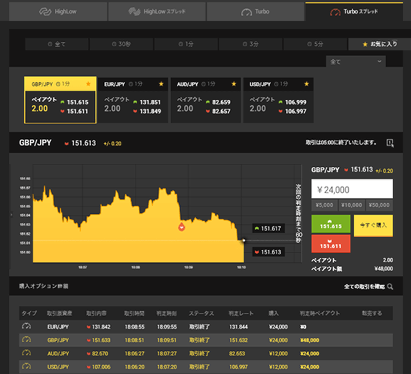Choose green High button at 151.615
This screenshot has width=411, height=374.
pyautogui.click(x=331, y=224)
